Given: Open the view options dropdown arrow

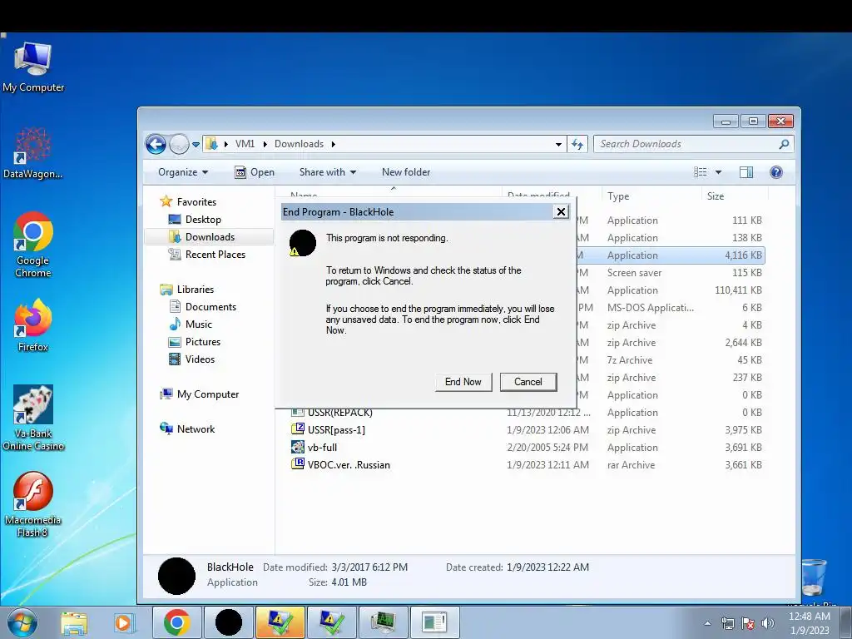Looking at the screenshot, I should tap(718, 172).
